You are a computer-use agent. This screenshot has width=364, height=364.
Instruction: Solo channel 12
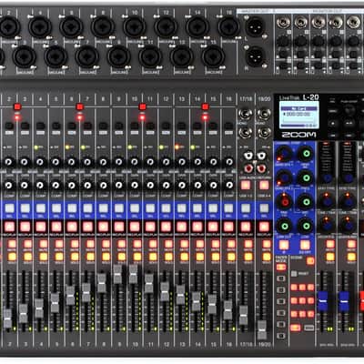[x=168, y=257]
